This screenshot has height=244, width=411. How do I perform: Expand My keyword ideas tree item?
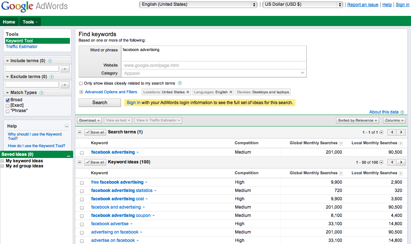click(x=3, y=161)
